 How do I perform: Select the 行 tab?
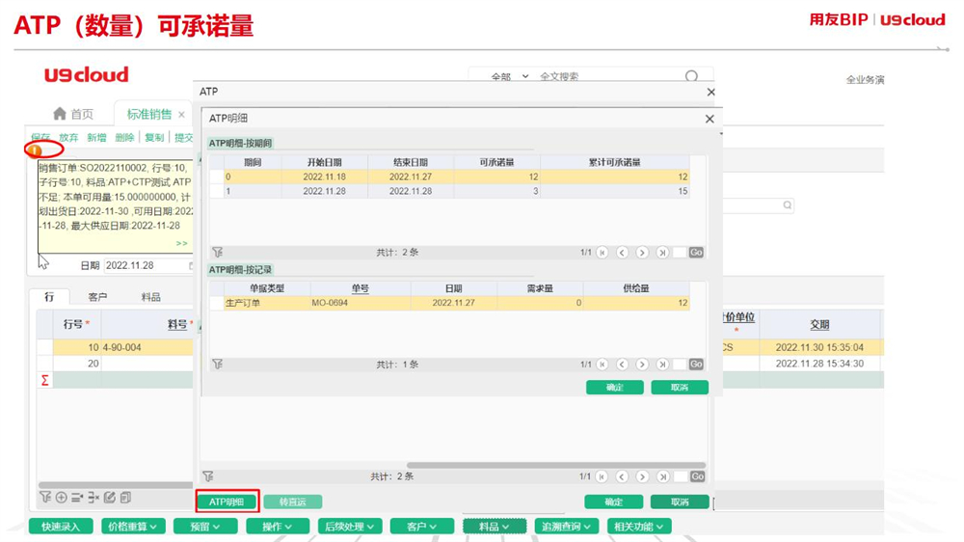click(x=49, y=296)
